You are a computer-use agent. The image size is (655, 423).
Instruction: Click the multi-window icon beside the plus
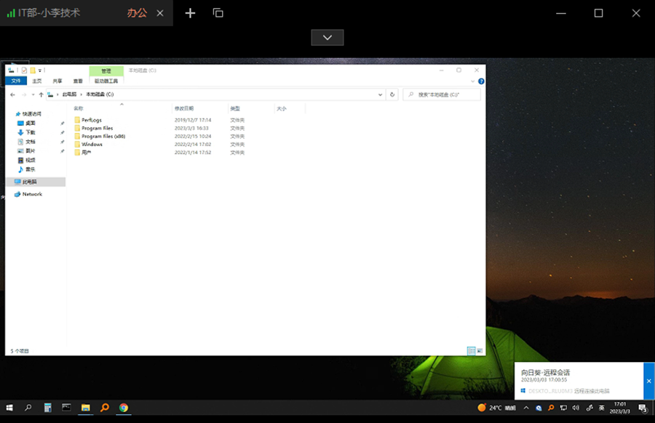coord(218,13)
